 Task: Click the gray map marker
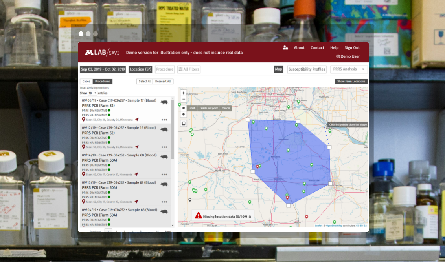190,200
